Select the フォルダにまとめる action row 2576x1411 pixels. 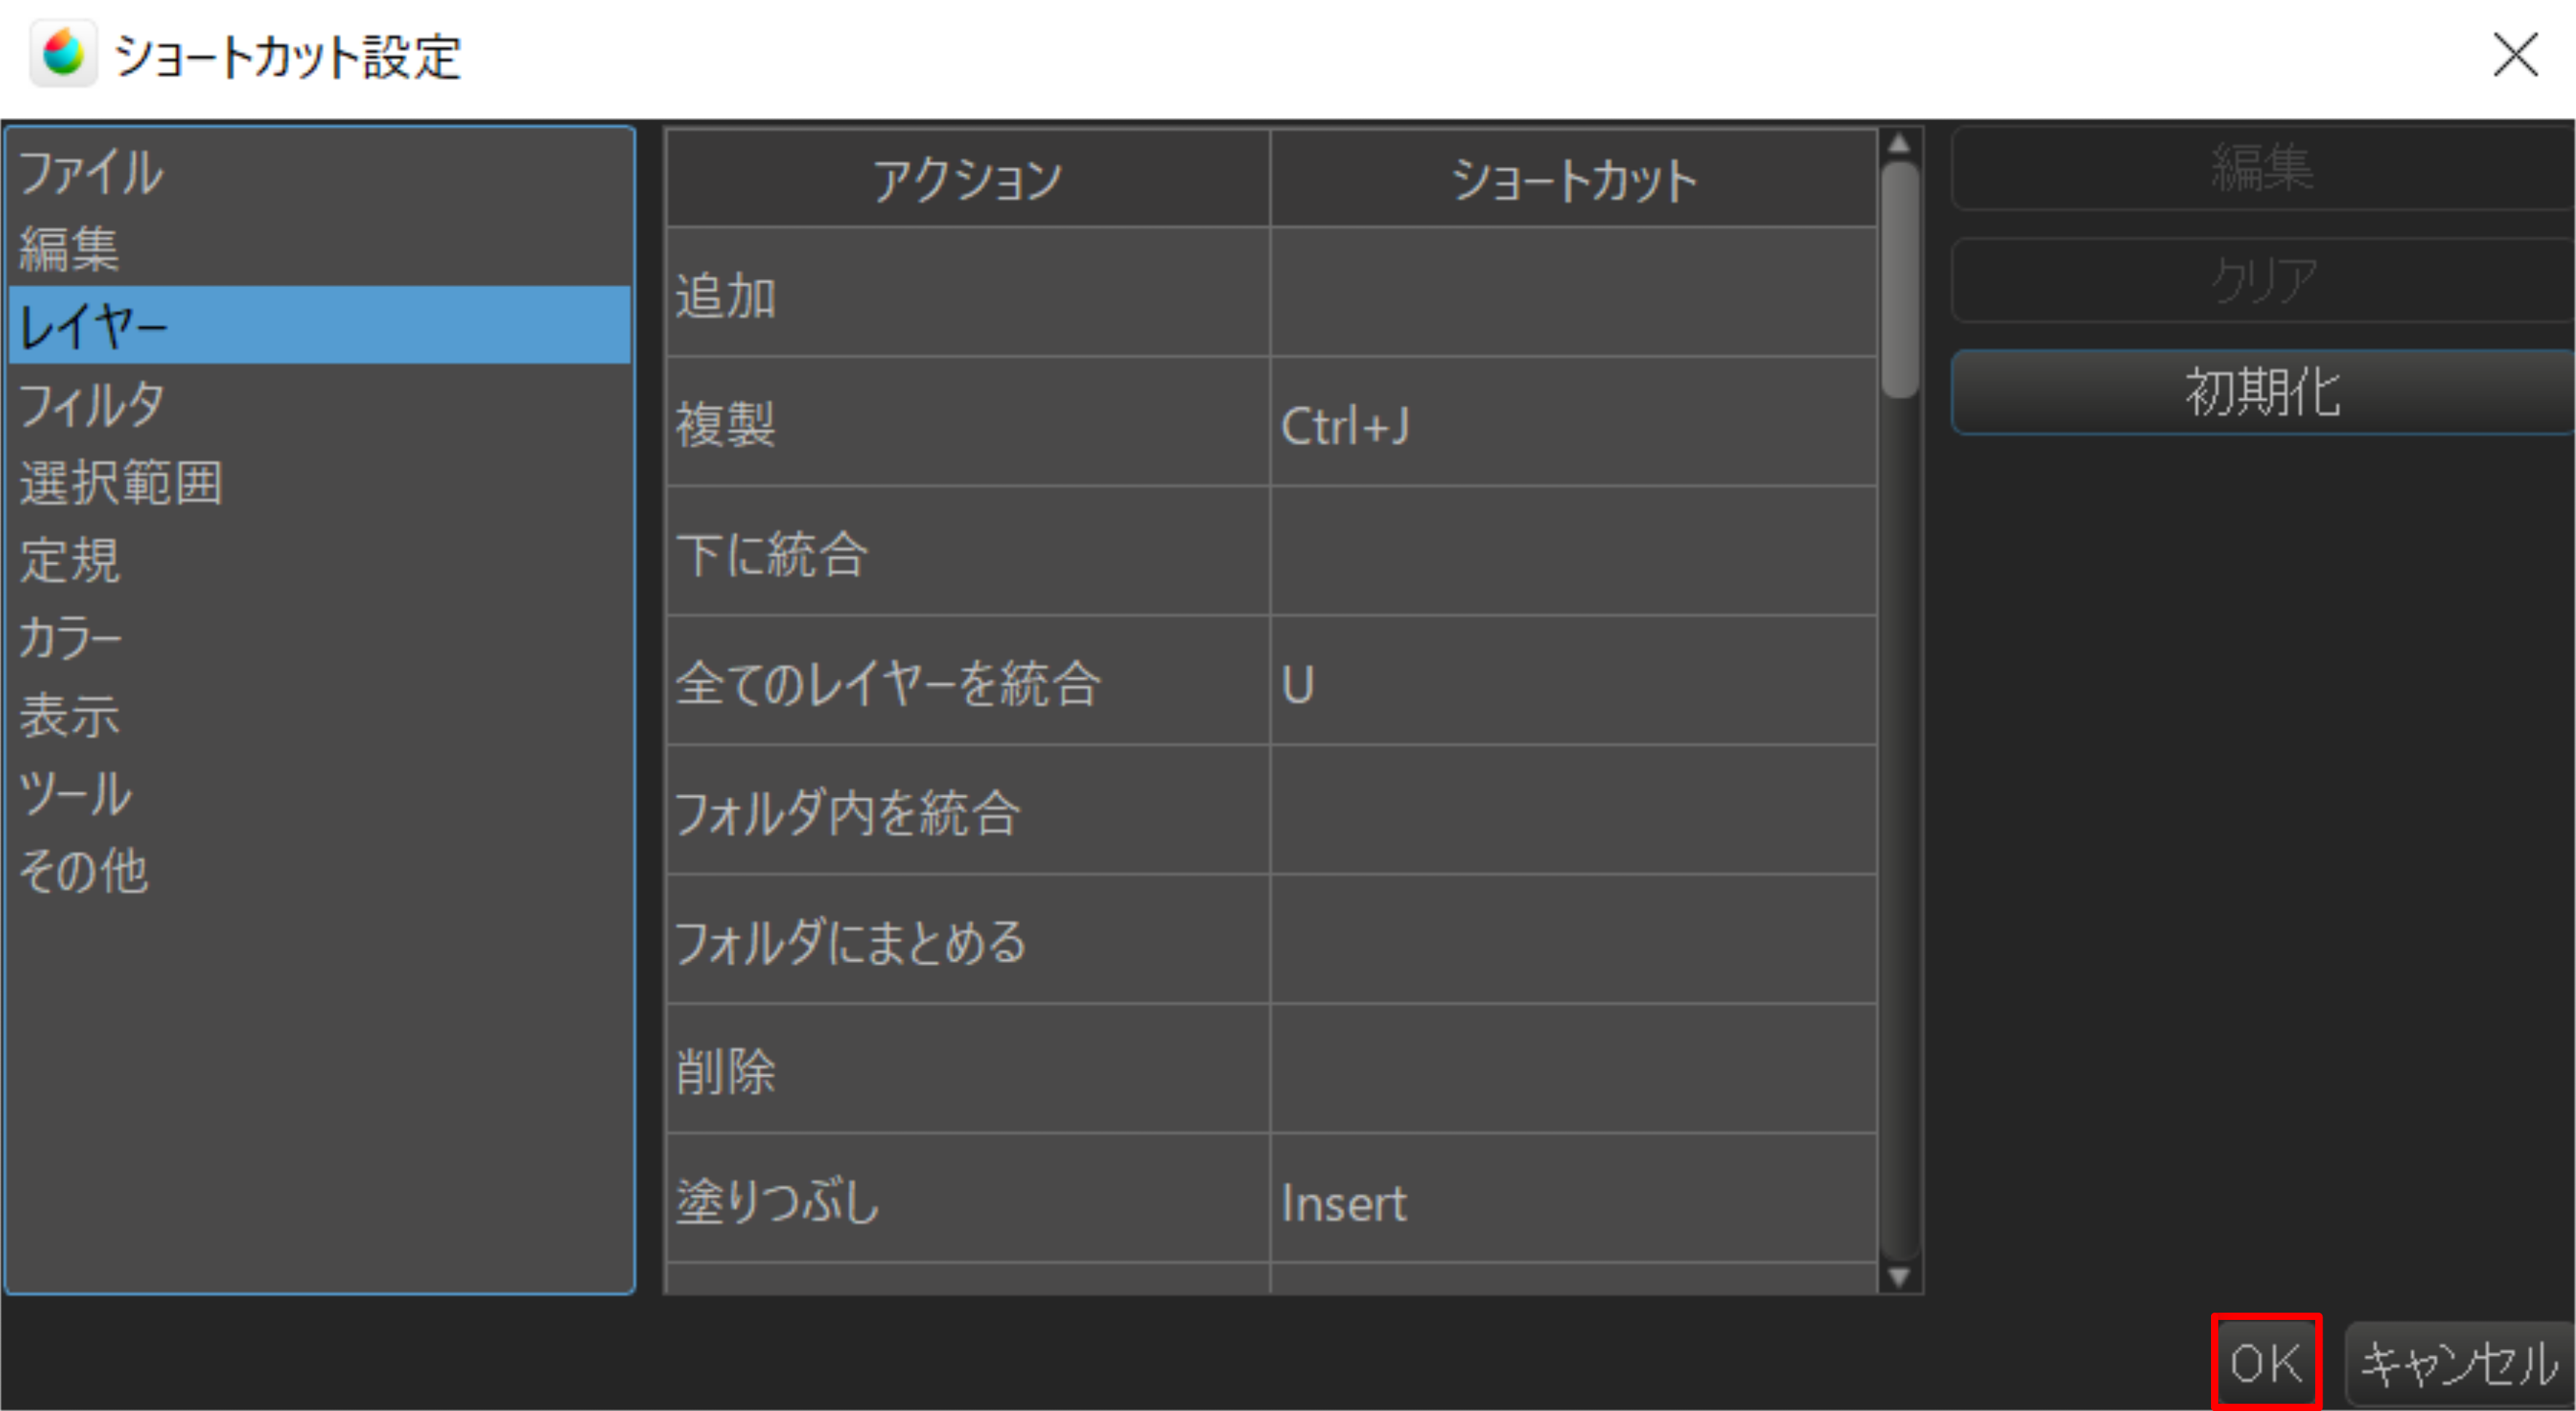pos(1272,940)
